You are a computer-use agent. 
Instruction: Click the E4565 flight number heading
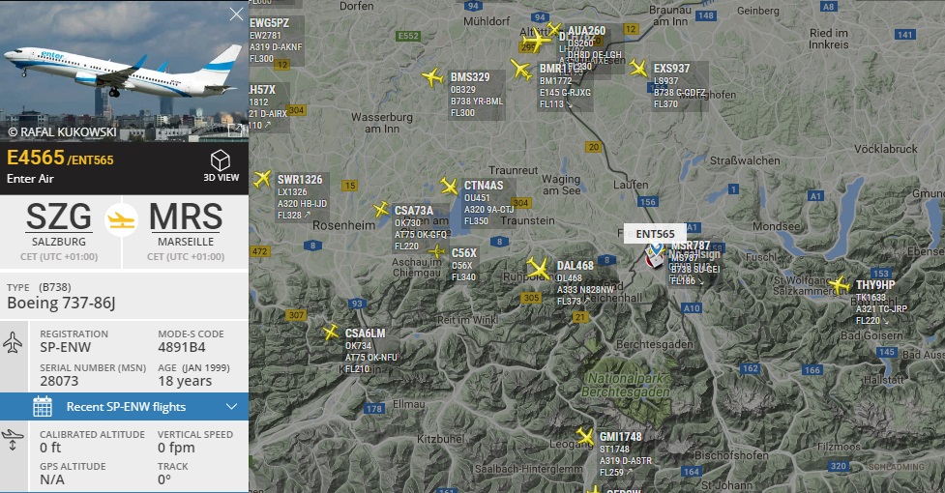click(36, 158)
